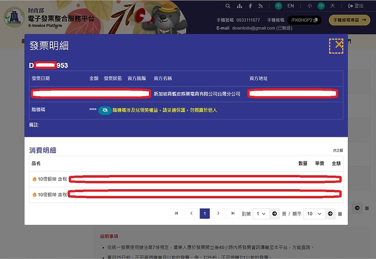Click the E-Invoice Platform logo
Viewport: 376px width, 259px height.
tap(49, 18)
